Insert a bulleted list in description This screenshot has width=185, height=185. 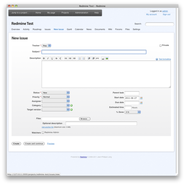pyautogui.click(x=79, y=59)
